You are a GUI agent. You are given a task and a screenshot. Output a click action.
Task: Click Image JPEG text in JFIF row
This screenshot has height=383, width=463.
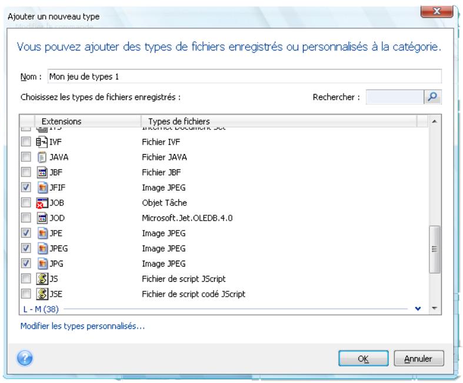click(164, 188)
